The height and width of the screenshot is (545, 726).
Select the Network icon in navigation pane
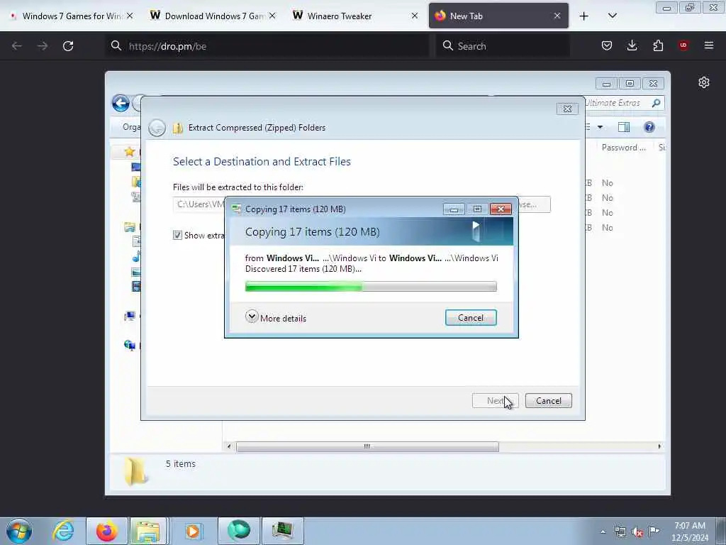pyautogui.click(x=130, y=345)
